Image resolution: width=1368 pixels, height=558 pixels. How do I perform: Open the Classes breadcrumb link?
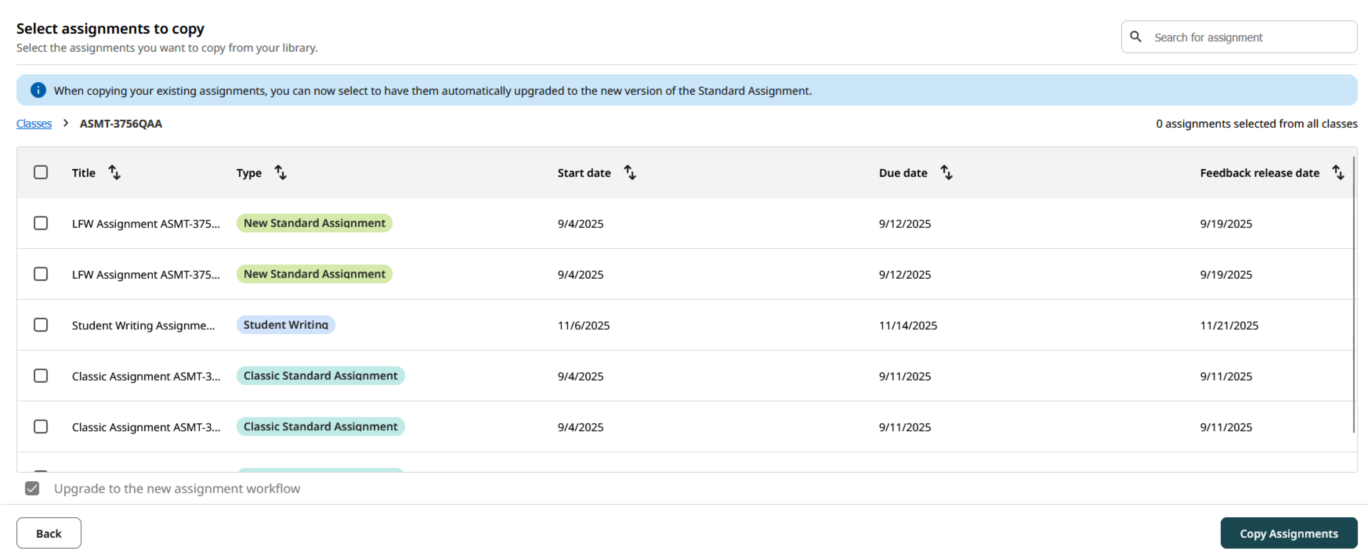tap(33, 123)
